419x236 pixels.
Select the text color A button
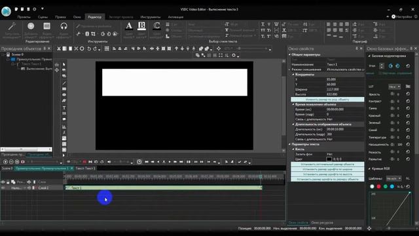(129, 26)
